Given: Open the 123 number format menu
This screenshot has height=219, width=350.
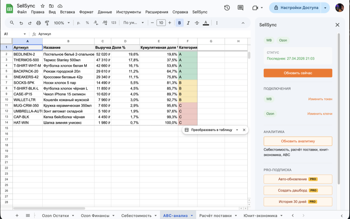Looking at the screenshot, I should pyautogui.click(x=114, y=23).
